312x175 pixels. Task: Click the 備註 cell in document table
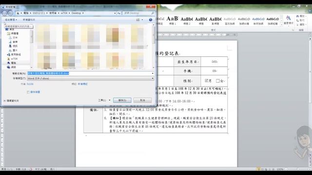click(93, 110)
